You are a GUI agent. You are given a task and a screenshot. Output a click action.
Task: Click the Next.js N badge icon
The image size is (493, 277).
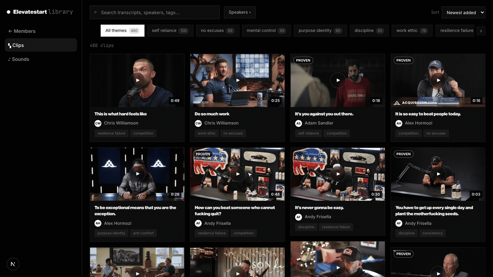[13, 264]
